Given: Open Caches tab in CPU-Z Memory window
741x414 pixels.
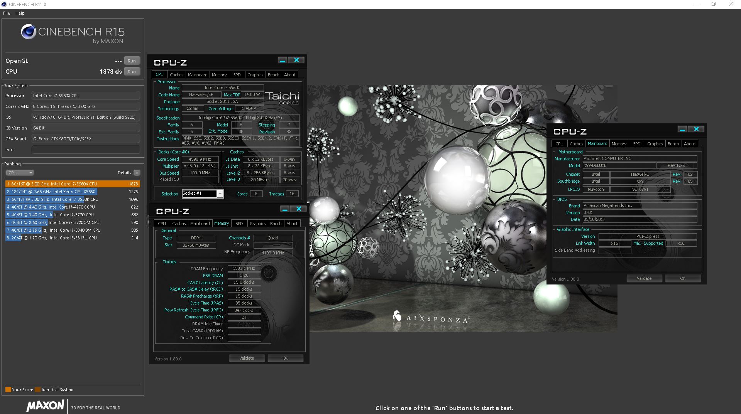Looking at the screenshot, I should (x=179, y=224).
